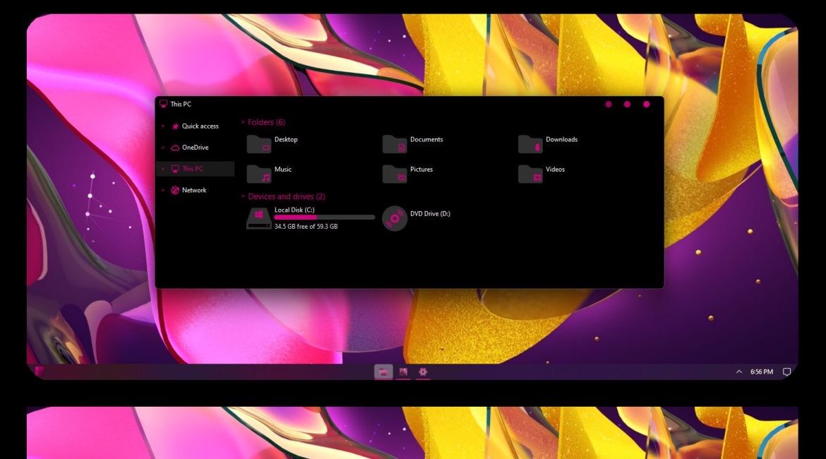
Task: Click the second pinned taskbar icon
Action: [x=403, y=372]
